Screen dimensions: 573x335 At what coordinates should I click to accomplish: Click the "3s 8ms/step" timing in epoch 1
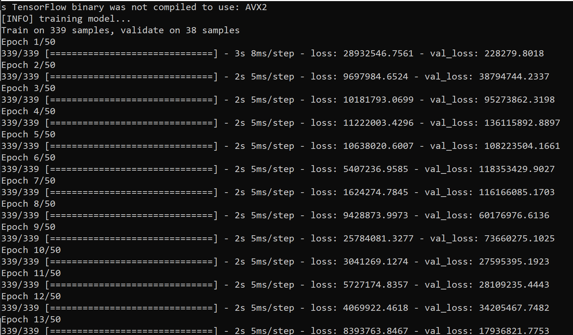[x=265, y=53]
